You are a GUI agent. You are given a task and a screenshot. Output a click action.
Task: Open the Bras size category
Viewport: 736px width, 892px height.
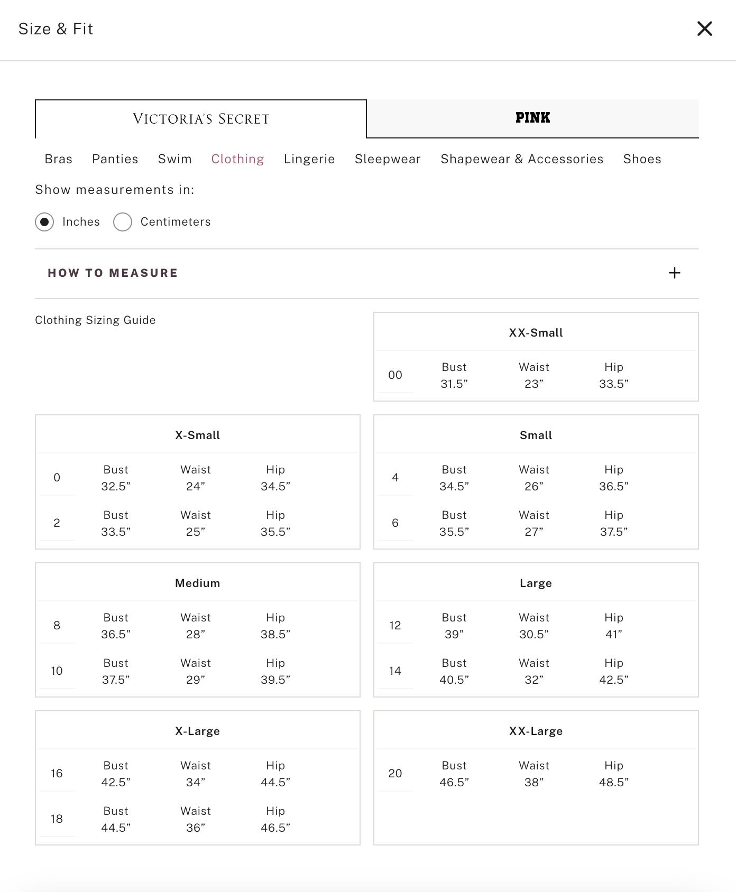click(59, 159)
